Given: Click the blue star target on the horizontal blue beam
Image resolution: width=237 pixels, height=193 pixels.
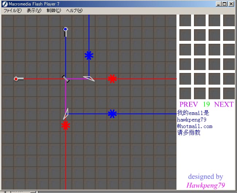Looking at the screenshot, I should (x=112, y=114).
